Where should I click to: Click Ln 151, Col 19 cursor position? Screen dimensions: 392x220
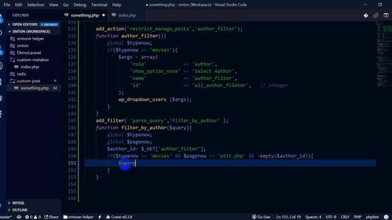point(288,217)
